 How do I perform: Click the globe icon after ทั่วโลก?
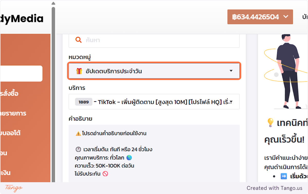(129, 158)
